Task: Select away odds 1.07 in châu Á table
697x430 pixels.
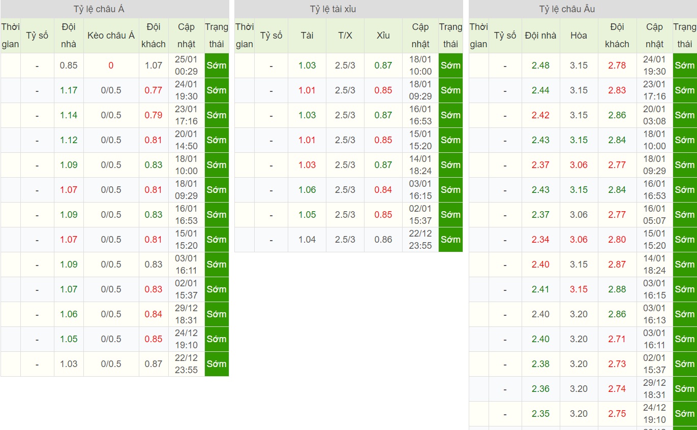Action: pyautogui.click(x=154, y=65)
